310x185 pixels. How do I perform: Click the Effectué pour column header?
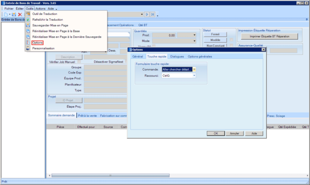[x=86, y=127]
